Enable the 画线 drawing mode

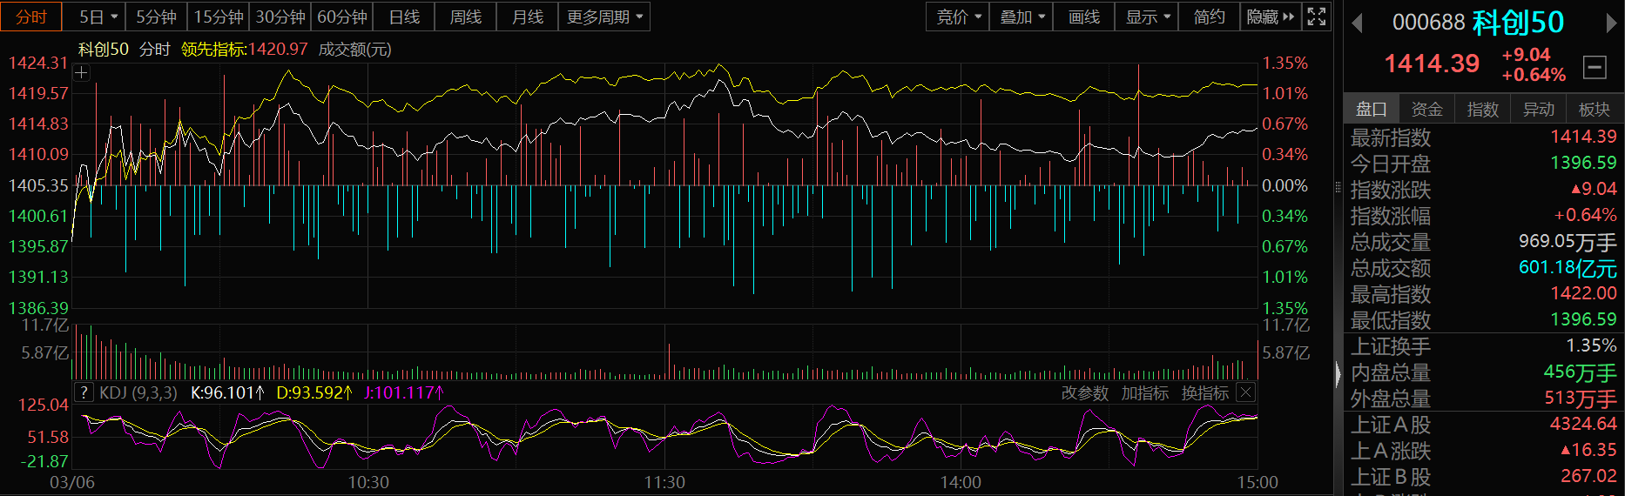point(1083,17)
